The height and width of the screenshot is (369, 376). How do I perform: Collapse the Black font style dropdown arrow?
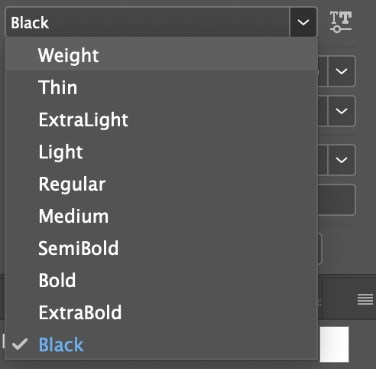(303, 22)
